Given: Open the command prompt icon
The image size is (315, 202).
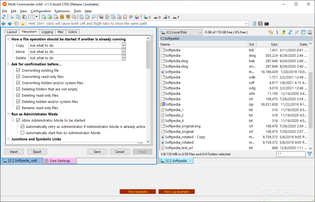Looking at the screenshot, I should [x=267, y=24].
